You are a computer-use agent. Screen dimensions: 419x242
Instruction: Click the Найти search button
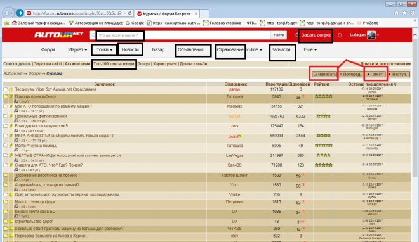pos(279,35)
